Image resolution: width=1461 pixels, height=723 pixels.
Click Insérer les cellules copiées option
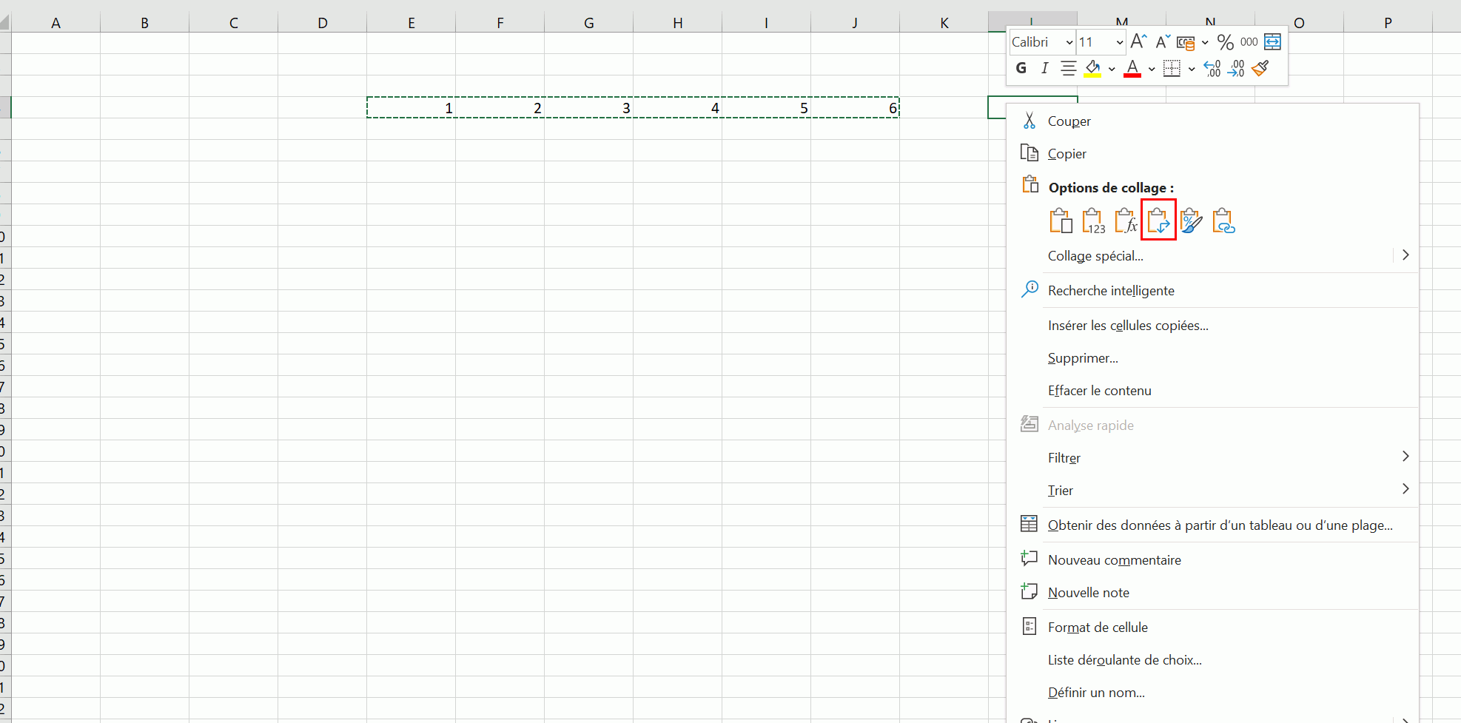[x=1127, y=326]
